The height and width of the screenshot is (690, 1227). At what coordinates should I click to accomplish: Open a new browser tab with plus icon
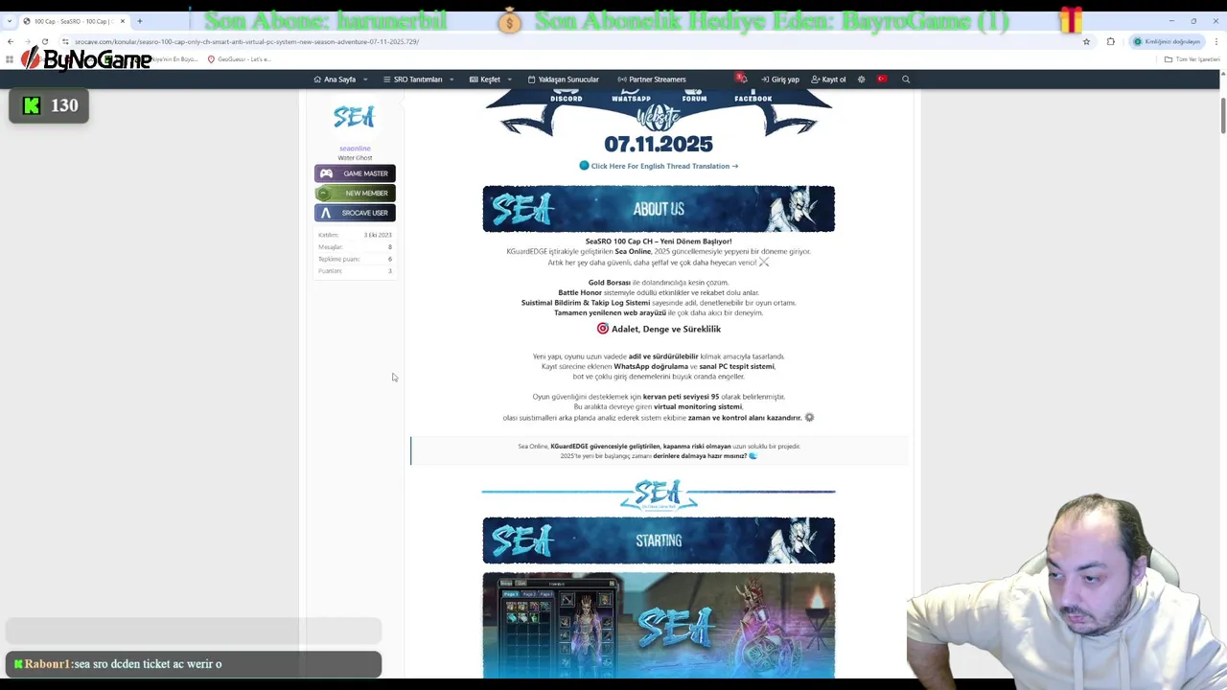tap(139, 21)
